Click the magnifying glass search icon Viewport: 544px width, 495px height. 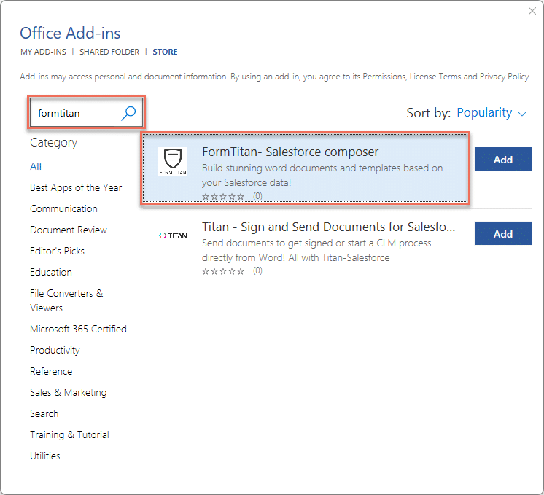128,113
